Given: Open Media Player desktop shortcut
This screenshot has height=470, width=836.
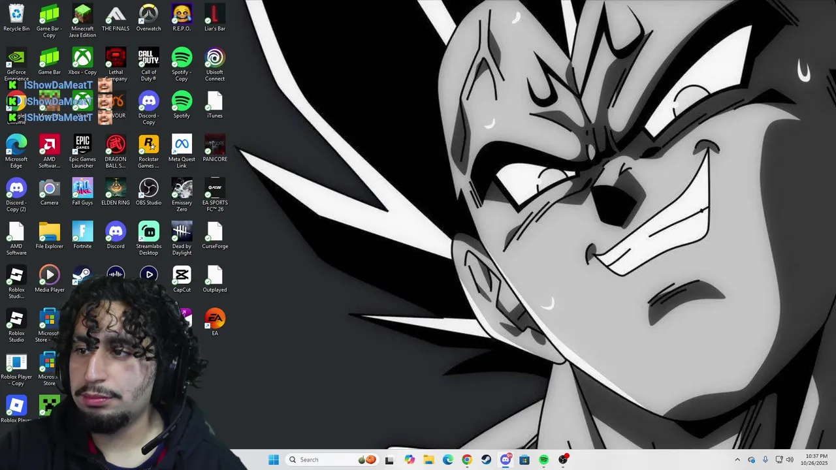Looking at the screenshot, I should click(49, 279).
